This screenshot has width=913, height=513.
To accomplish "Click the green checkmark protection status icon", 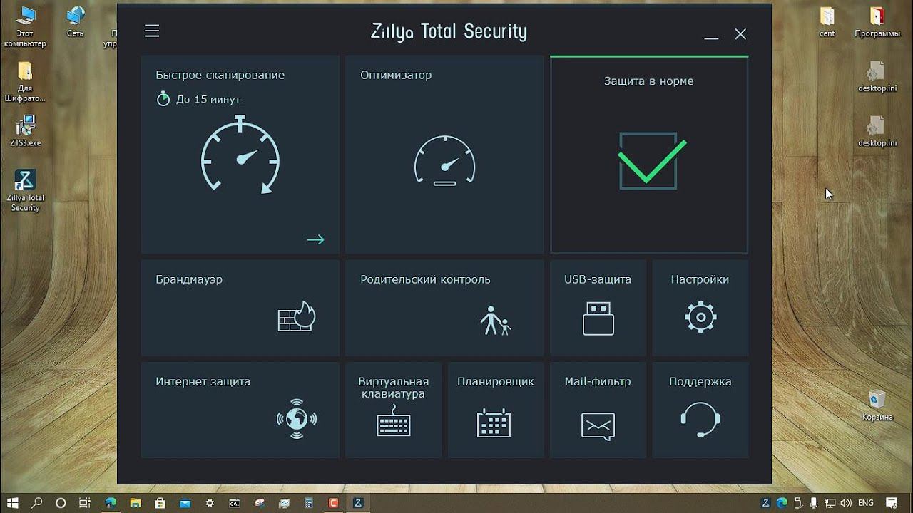I will [x=651, y=161].
